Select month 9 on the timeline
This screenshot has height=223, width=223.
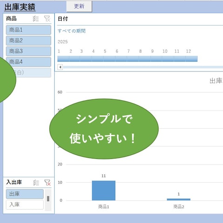156,59
